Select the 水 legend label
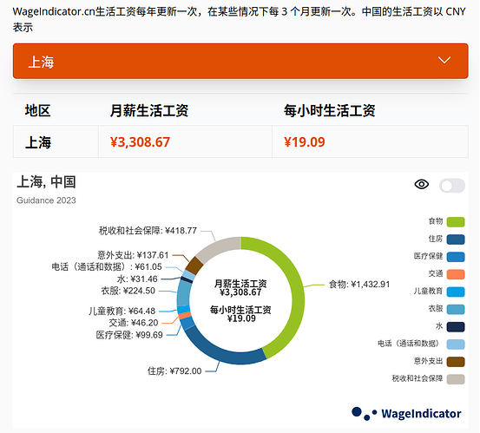480x433 pixels. click(x=439, y=326)
